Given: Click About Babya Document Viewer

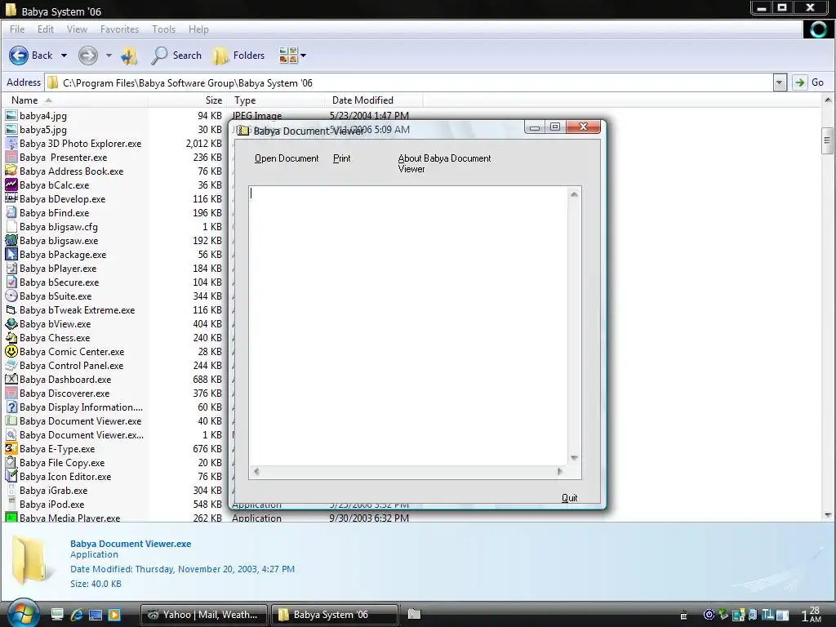Looking at the screenshot, I should click(444, 163).
